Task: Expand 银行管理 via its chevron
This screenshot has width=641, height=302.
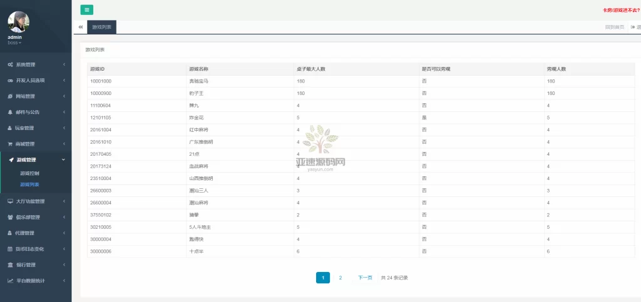Action: 64,265
